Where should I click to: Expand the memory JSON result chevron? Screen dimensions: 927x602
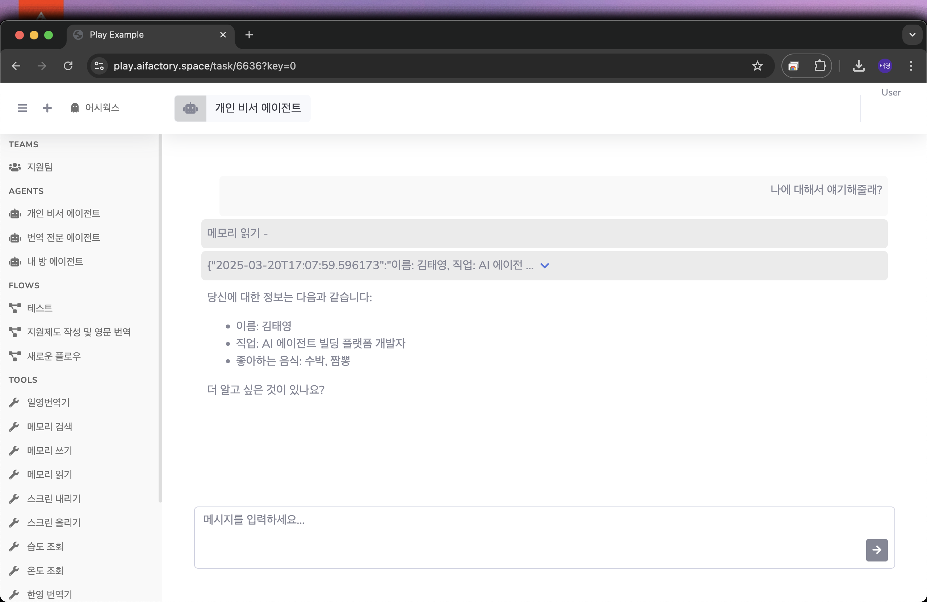(545, 266)
